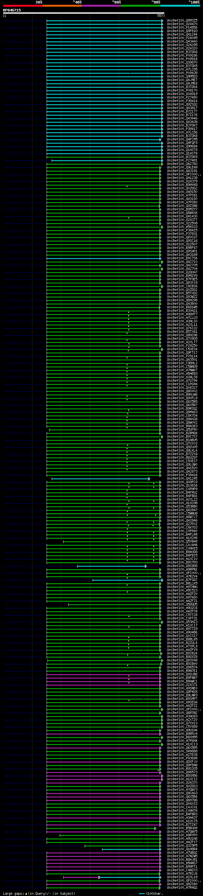Click the cyan alignment bar for UniRef100_Q9S9D8
Image resolution: width=203 pixels, height=896 pixels.
coord(112,566)
